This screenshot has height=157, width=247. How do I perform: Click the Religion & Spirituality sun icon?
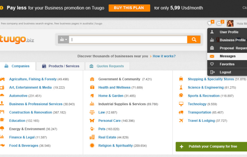point(92,145)
